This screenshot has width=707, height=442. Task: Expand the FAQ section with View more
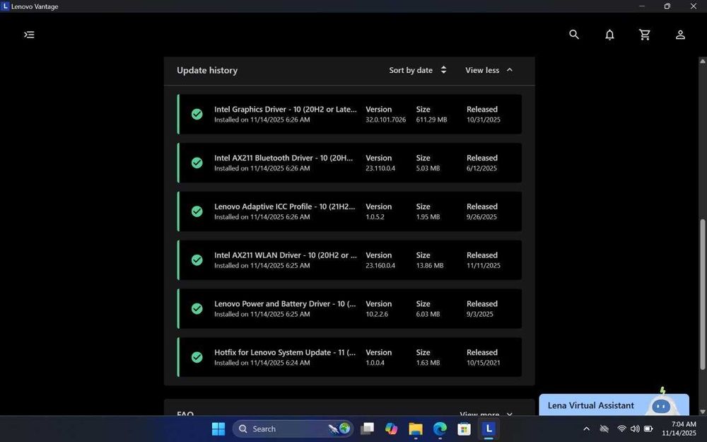coord(486,414)
